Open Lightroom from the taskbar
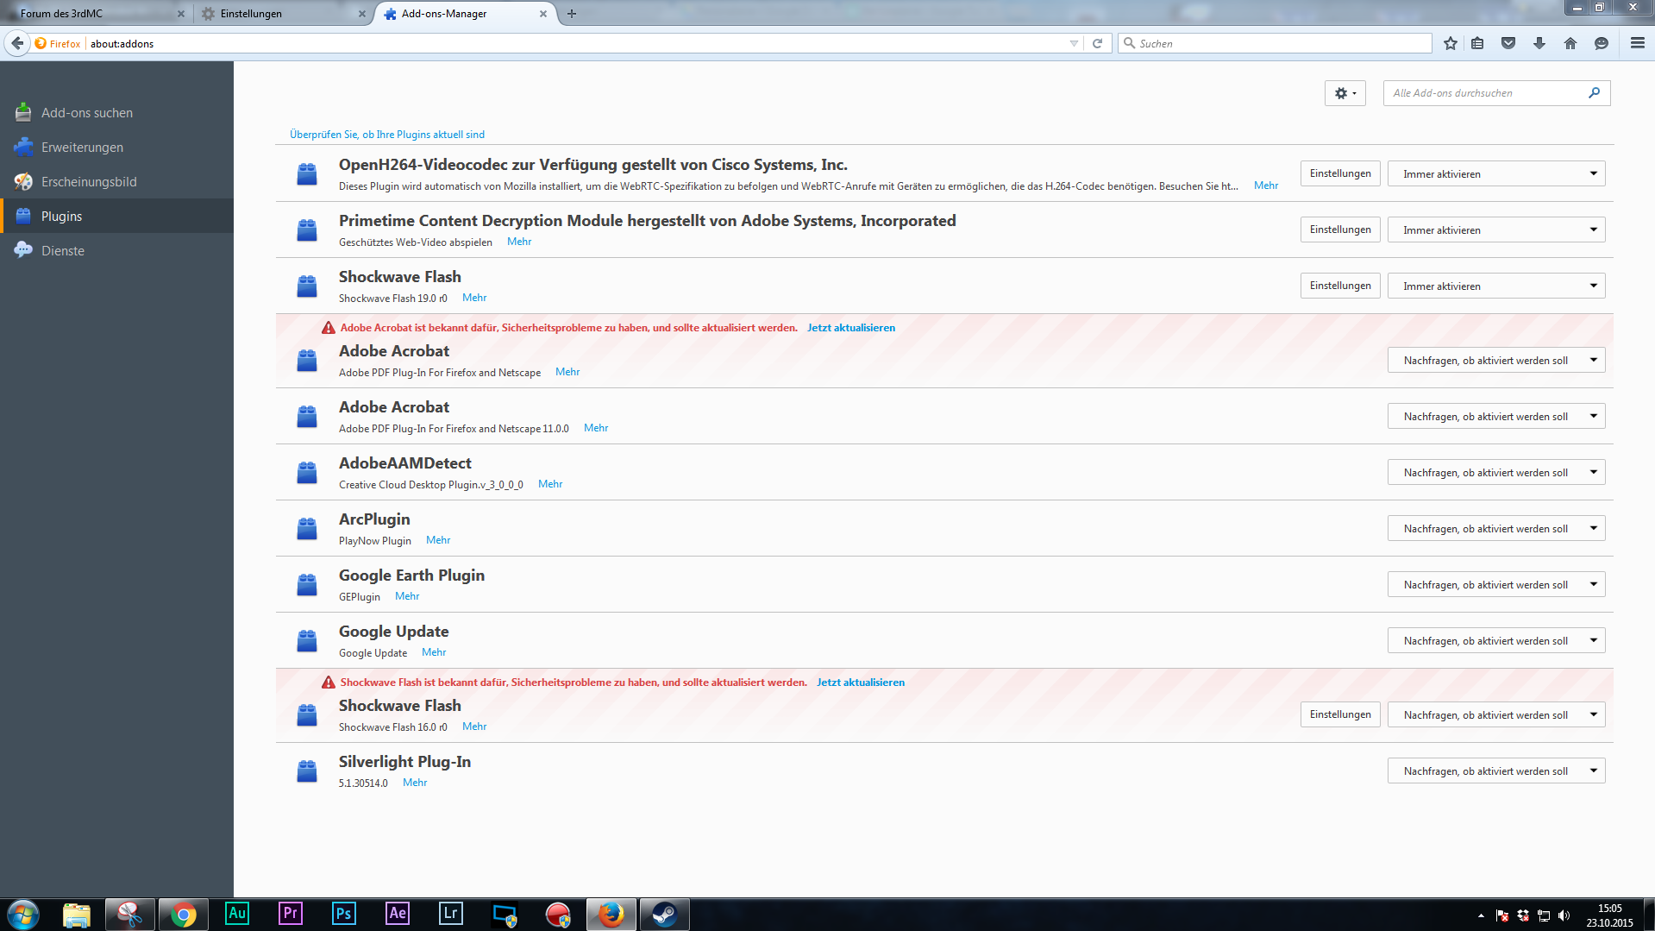Image resolution: width=1655 pixels, height=931 pixels. pyautogui.click(x=451, y=914)
